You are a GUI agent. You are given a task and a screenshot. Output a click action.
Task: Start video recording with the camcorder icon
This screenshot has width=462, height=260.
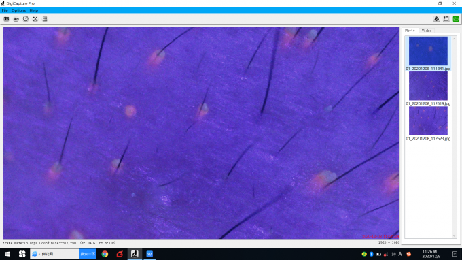(x=16, y=19)
